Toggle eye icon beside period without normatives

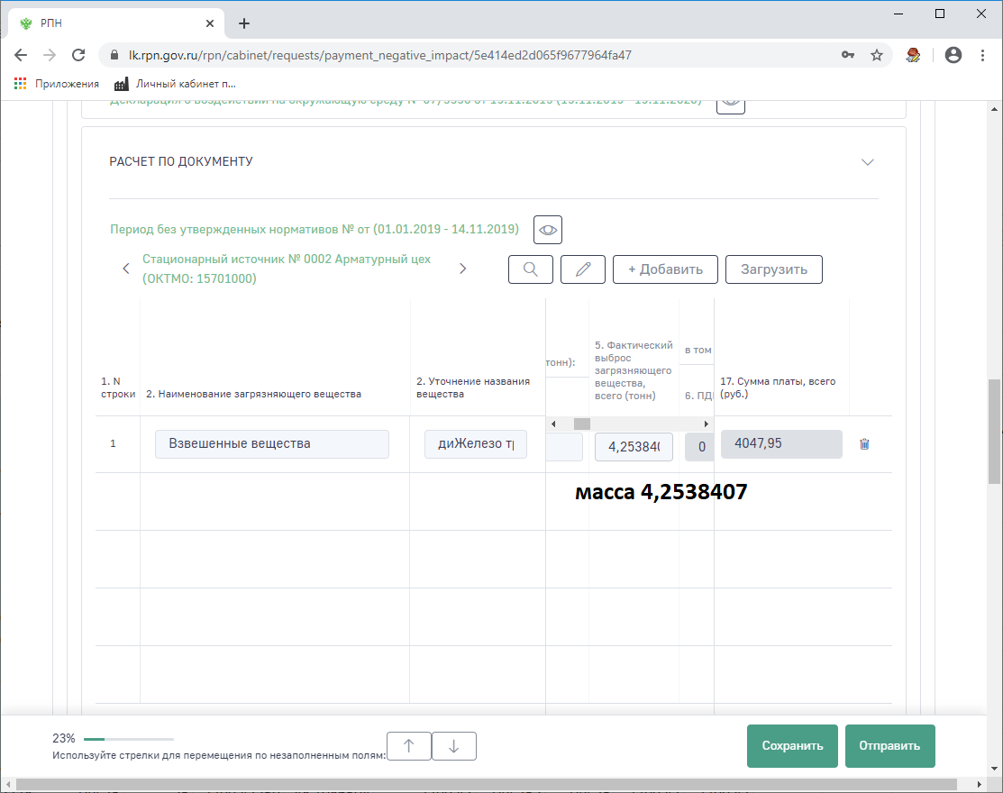click(x=548, y=230)
